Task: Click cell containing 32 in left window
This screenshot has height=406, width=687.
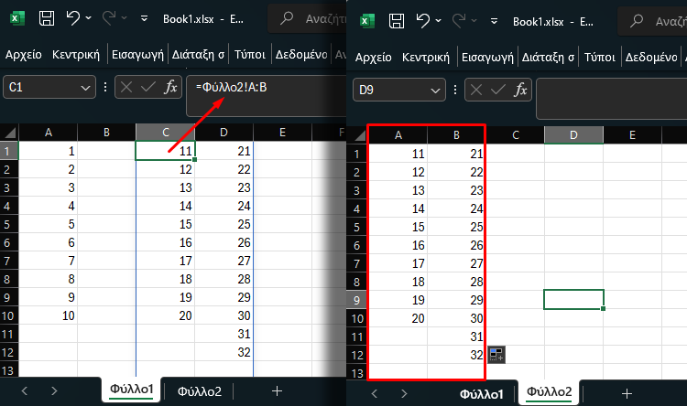Action: [x=224, y=352]
